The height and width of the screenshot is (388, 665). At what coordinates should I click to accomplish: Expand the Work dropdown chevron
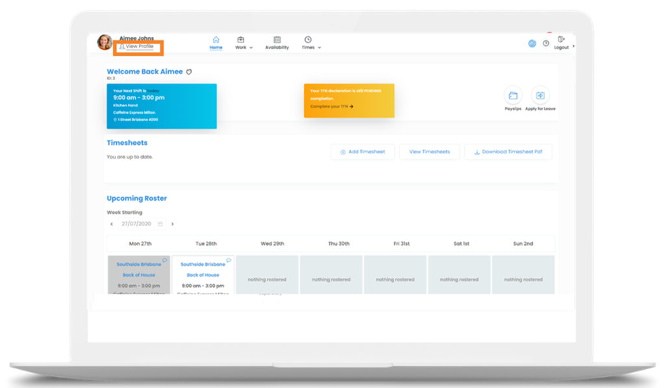point(251,47)
